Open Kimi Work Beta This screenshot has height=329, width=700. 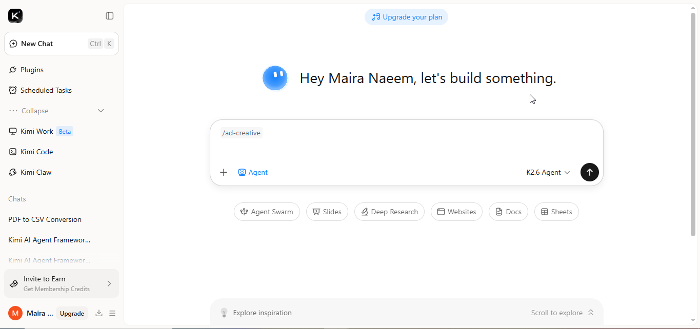click(62, 131)
